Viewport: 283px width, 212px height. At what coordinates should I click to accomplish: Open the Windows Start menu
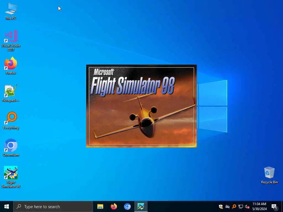point(7,206)
